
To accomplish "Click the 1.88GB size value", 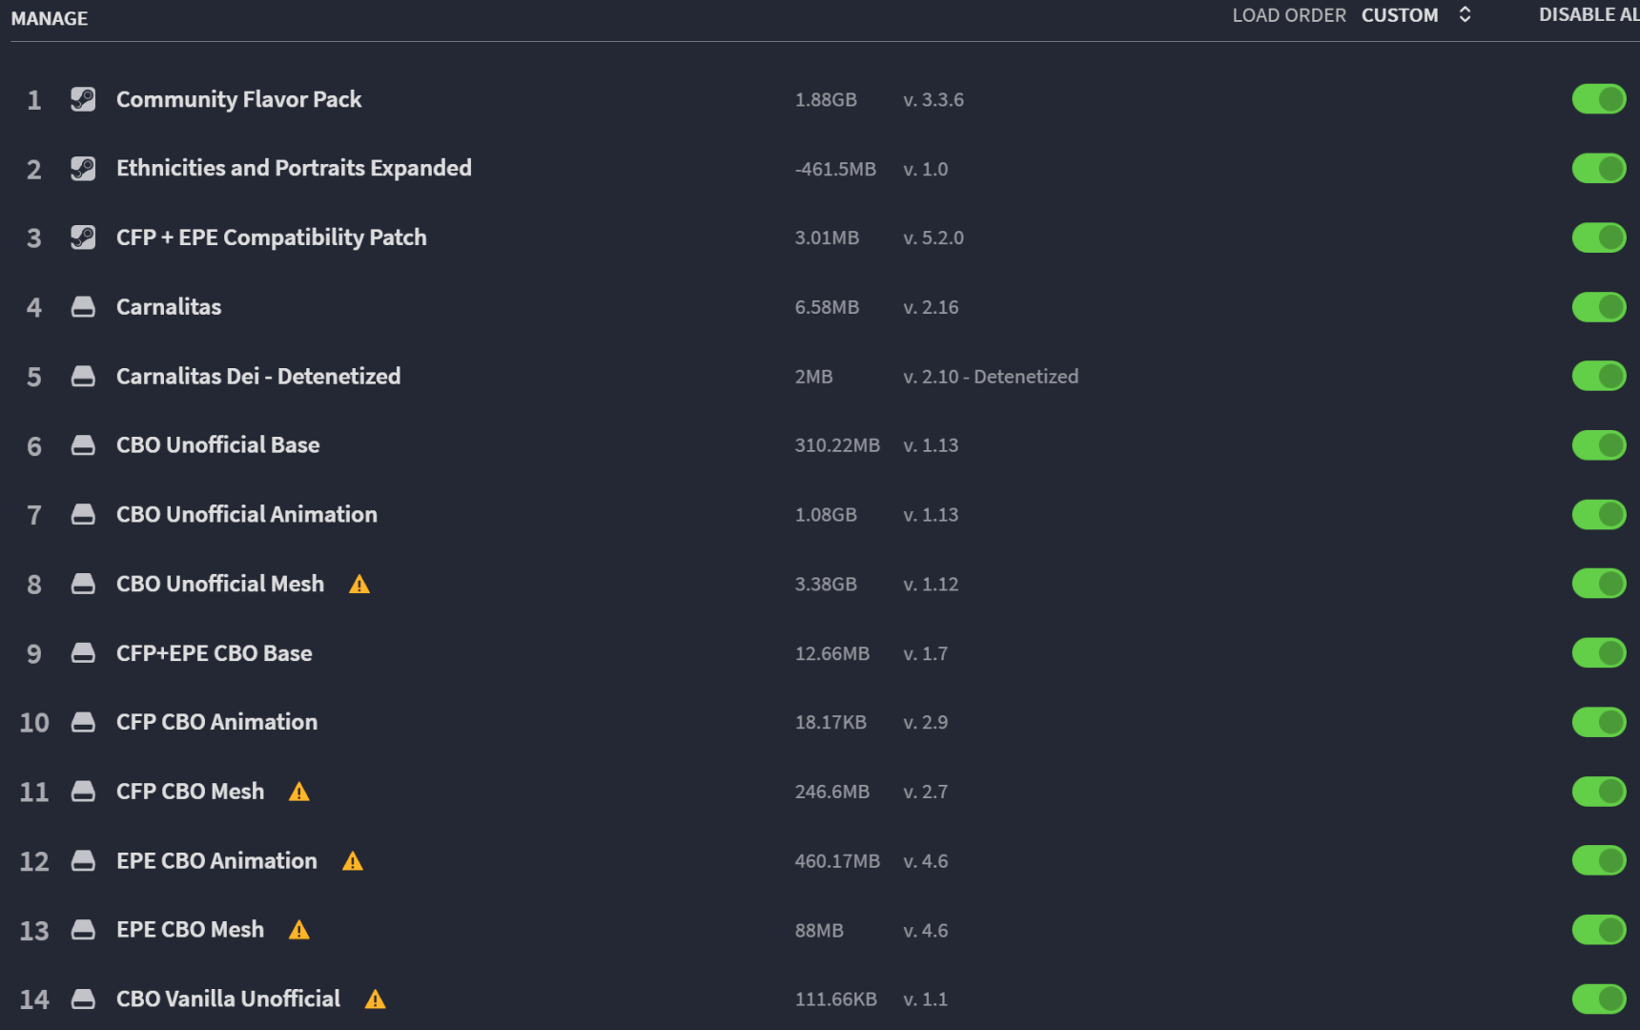I will tap(826, 100).
